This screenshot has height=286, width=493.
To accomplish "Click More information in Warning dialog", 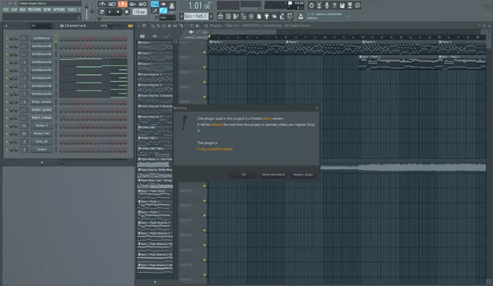I will 273,175.
